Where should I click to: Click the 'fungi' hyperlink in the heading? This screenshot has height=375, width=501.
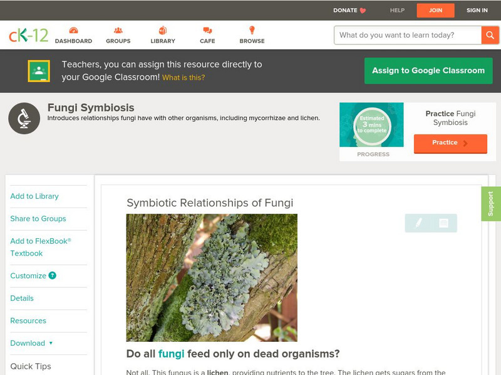[171, 354]
